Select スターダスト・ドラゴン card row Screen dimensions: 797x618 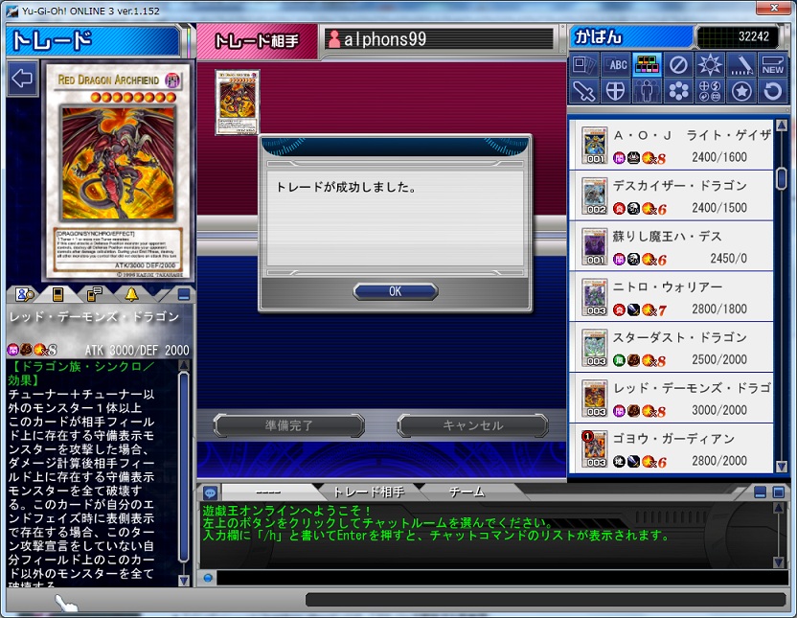point(671,348)
